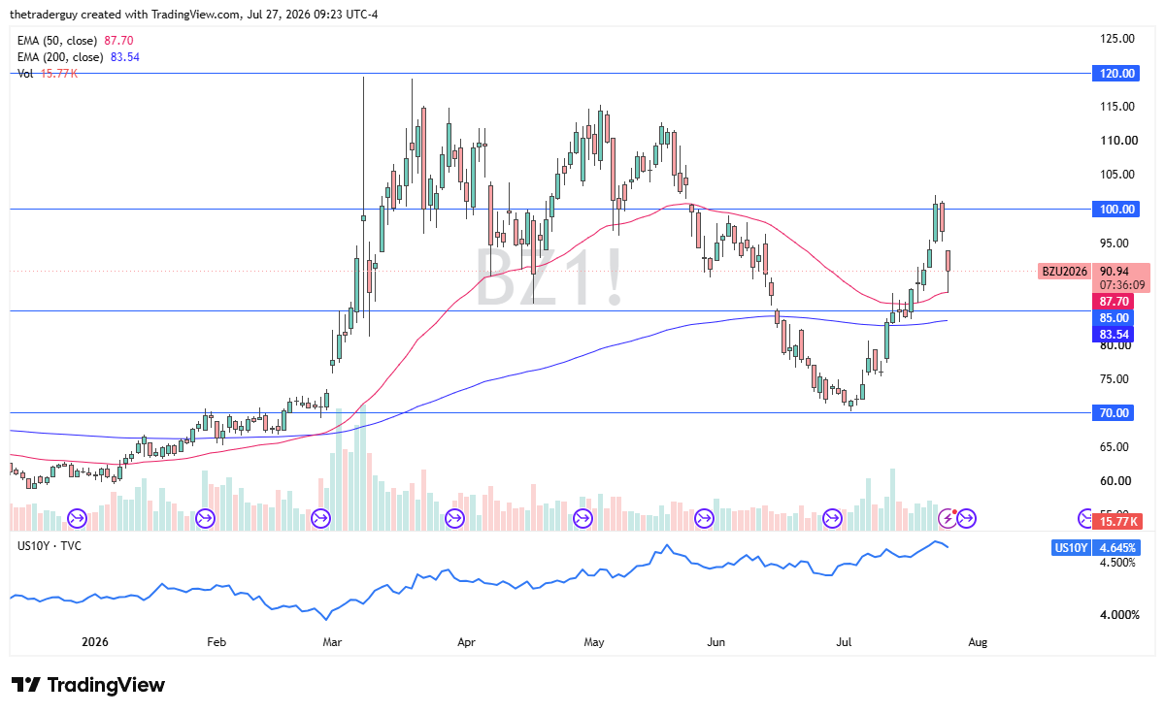1165x714 pixels.
Task: Click the 4.500% yield axis label
Action: 1116,562
